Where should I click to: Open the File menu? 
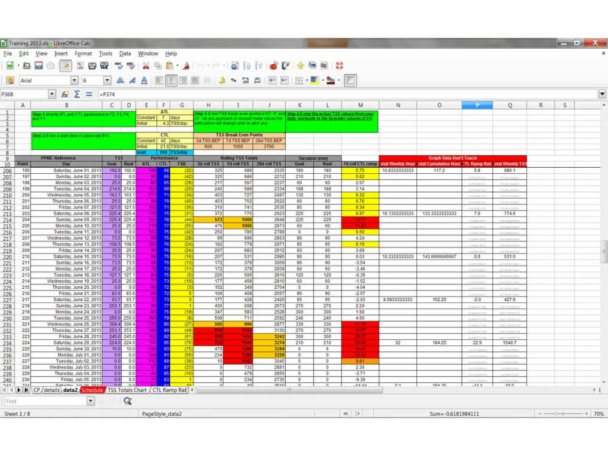coord(8,54)
